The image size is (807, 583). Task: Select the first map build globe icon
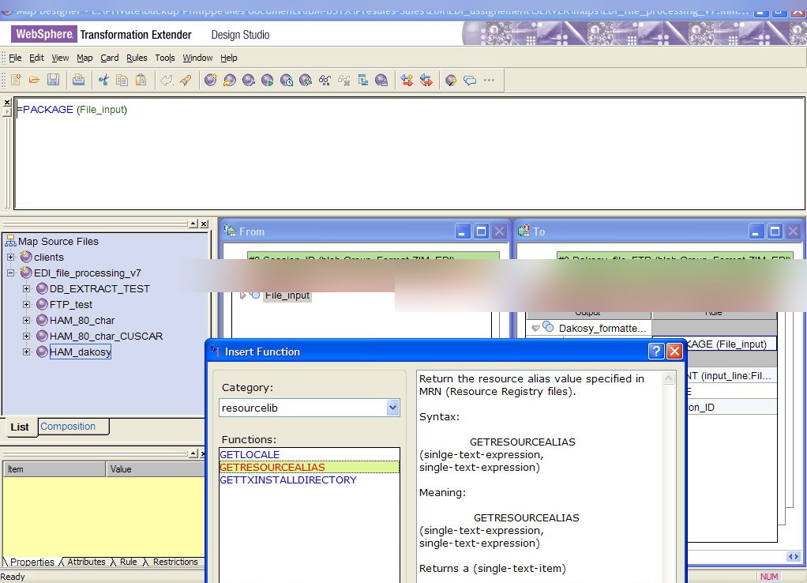coord(210,80)
